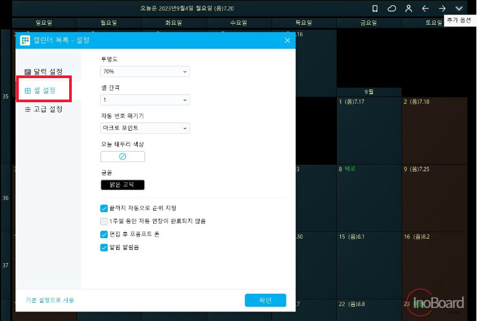Image resolution: width=478 pixels, height=321 pixels.
Task: Select the day 22 (음)8.8 cell
Action: [369, 310]
